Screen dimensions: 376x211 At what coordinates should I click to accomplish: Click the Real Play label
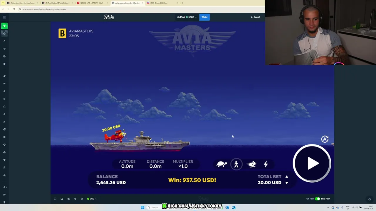(x=325, y=199)
